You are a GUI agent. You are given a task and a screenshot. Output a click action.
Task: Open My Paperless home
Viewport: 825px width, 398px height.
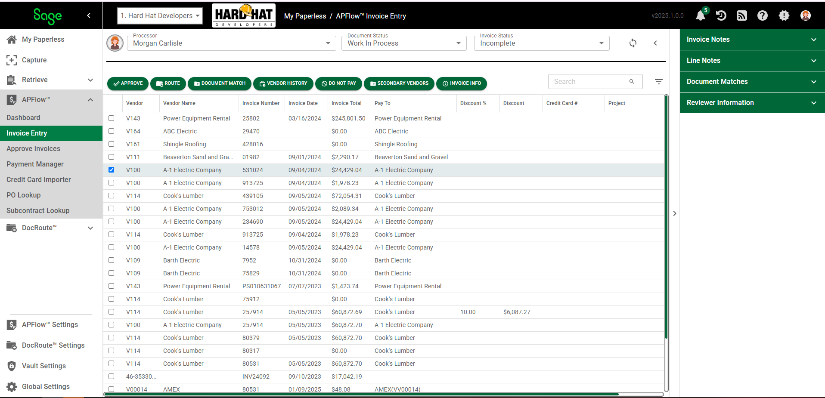click(x=43, y=39)
